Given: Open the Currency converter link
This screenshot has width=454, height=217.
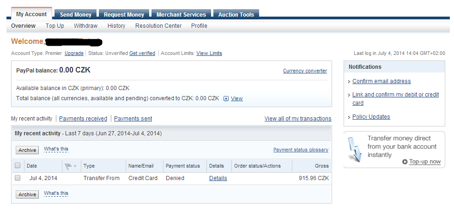Looking at the screenshot, I should tap(305, 71).
